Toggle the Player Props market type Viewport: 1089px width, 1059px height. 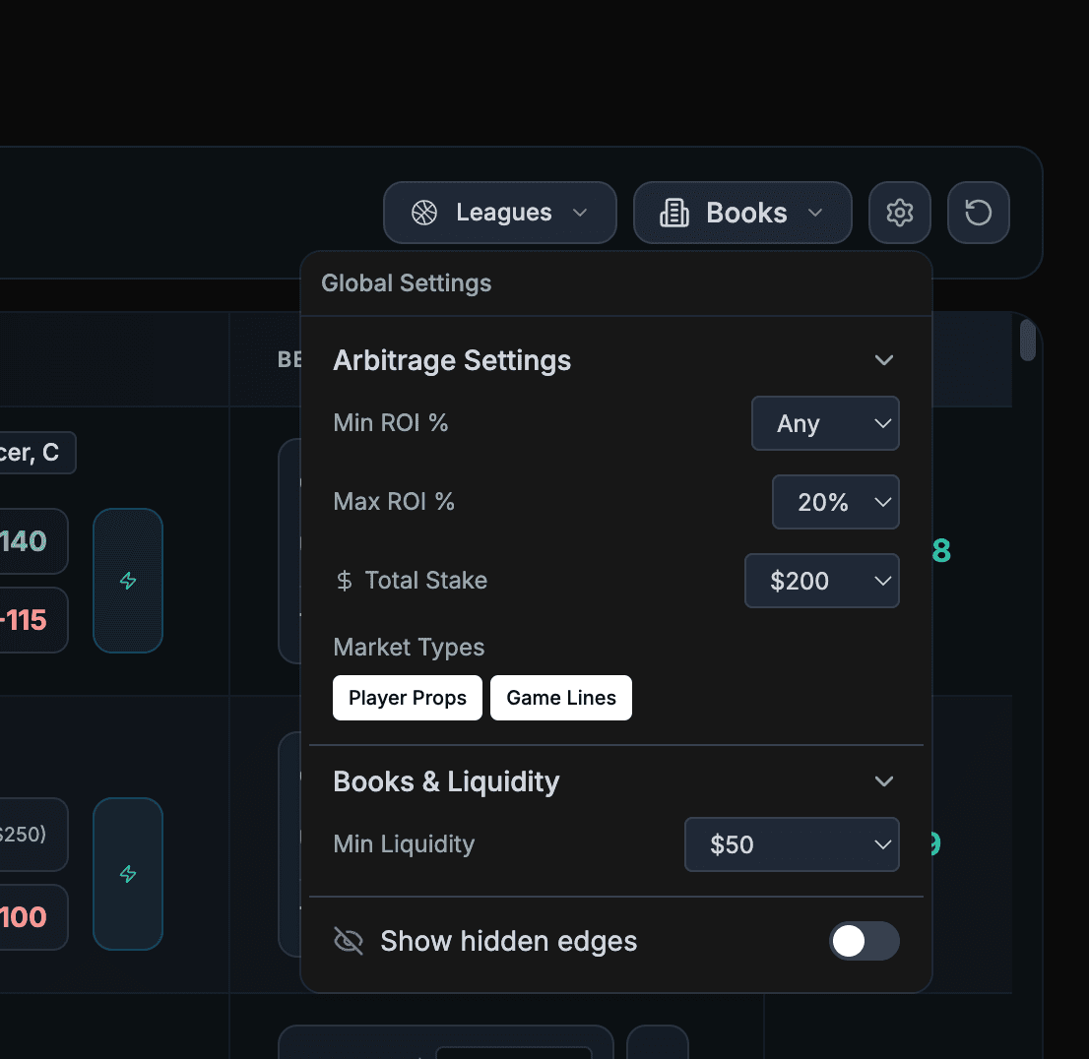coord(407,697)
